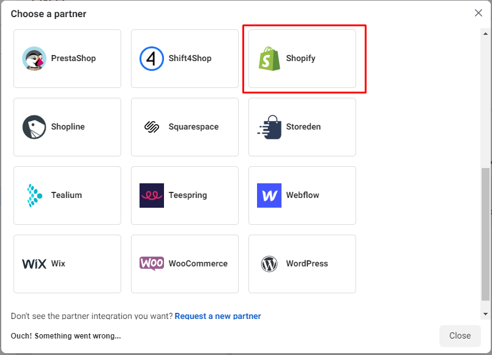Click the Wix wordmark logo
This screenshot has width=492, height=355.
click(34, 264)
